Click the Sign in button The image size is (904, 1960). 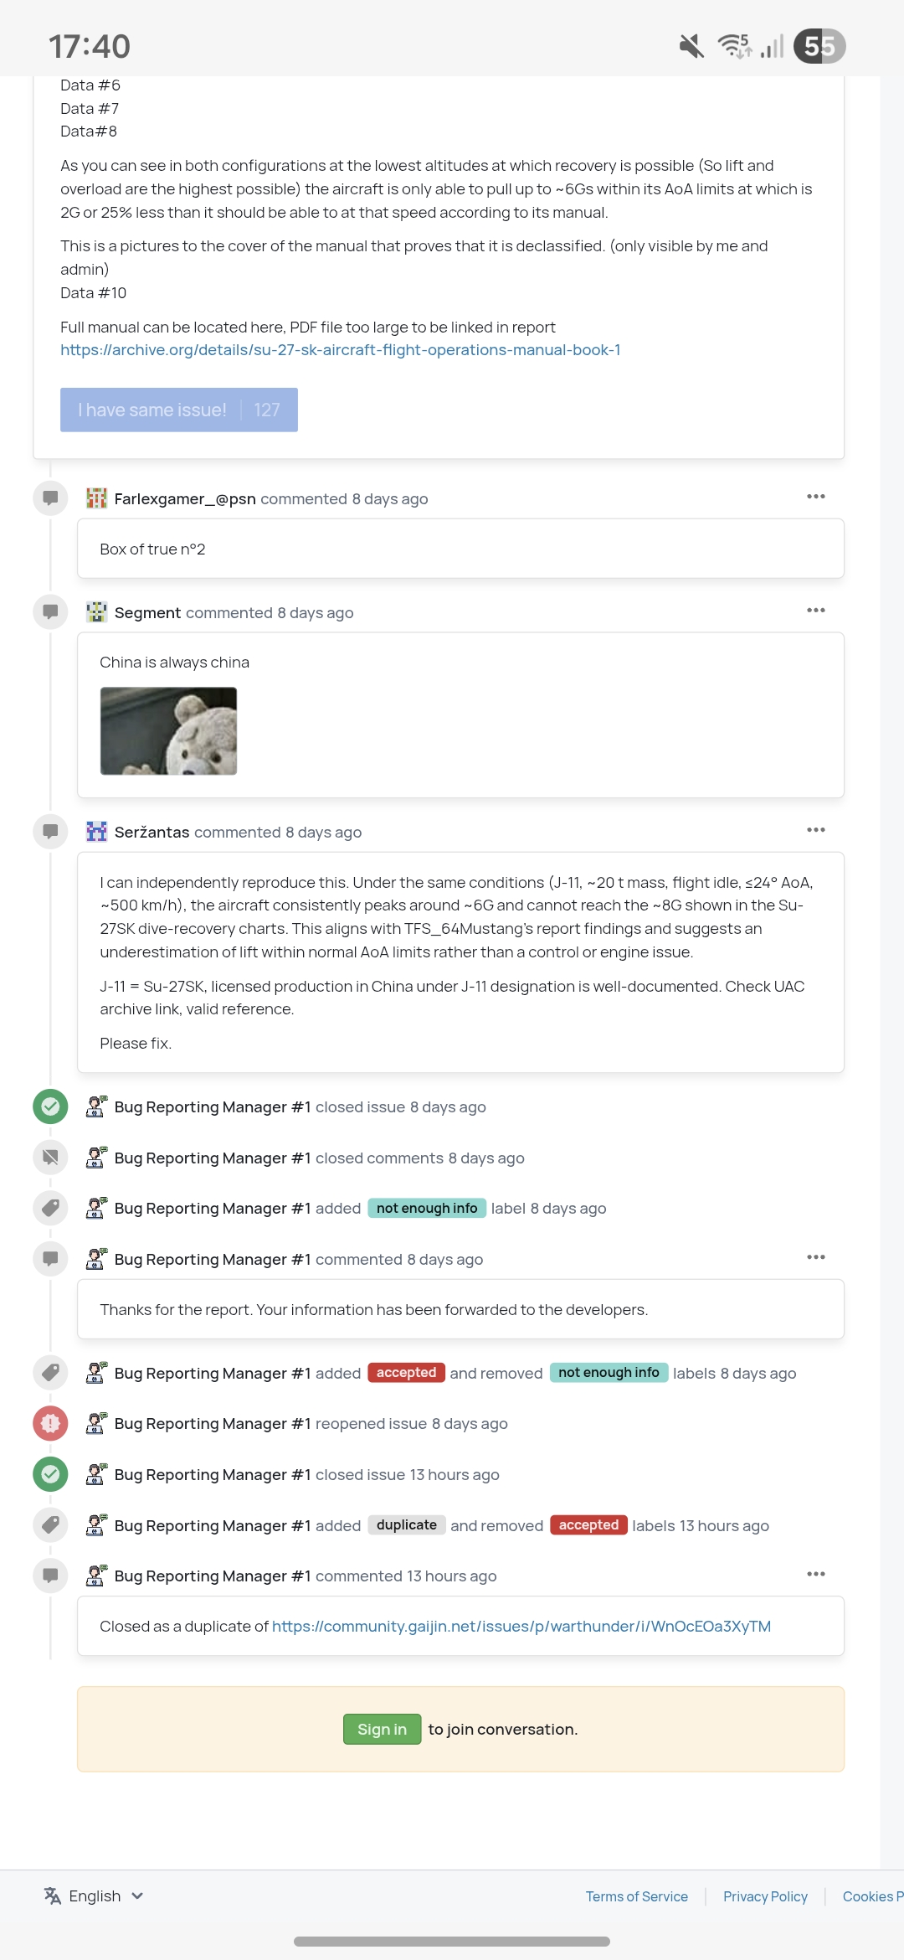tap(382, 1729)
